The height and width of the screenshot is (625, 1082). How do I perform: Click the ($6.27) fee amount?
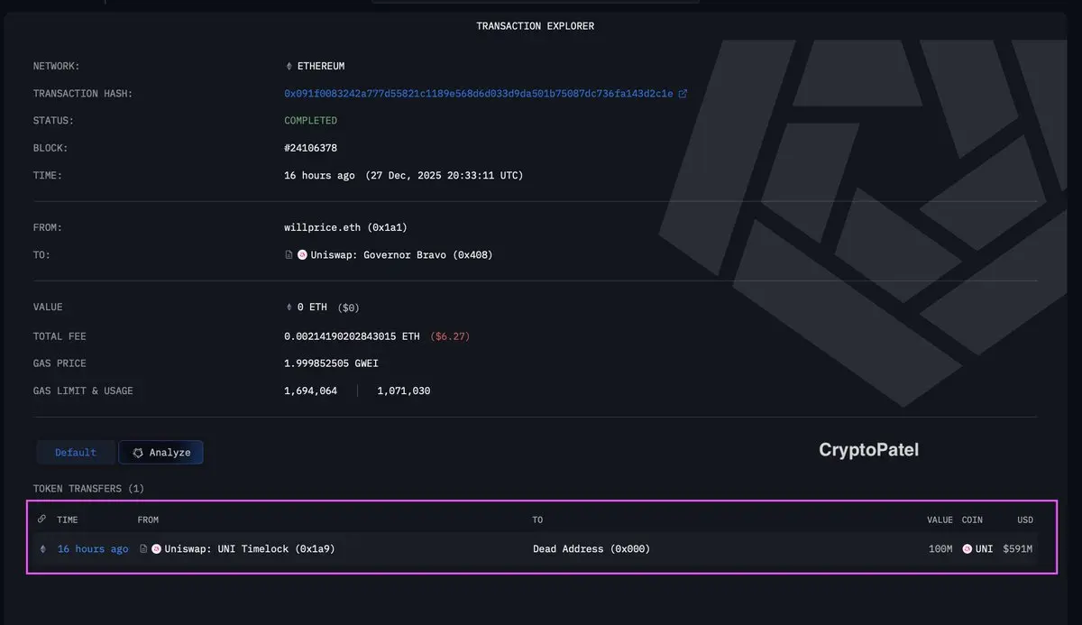(x=450, y=336)
